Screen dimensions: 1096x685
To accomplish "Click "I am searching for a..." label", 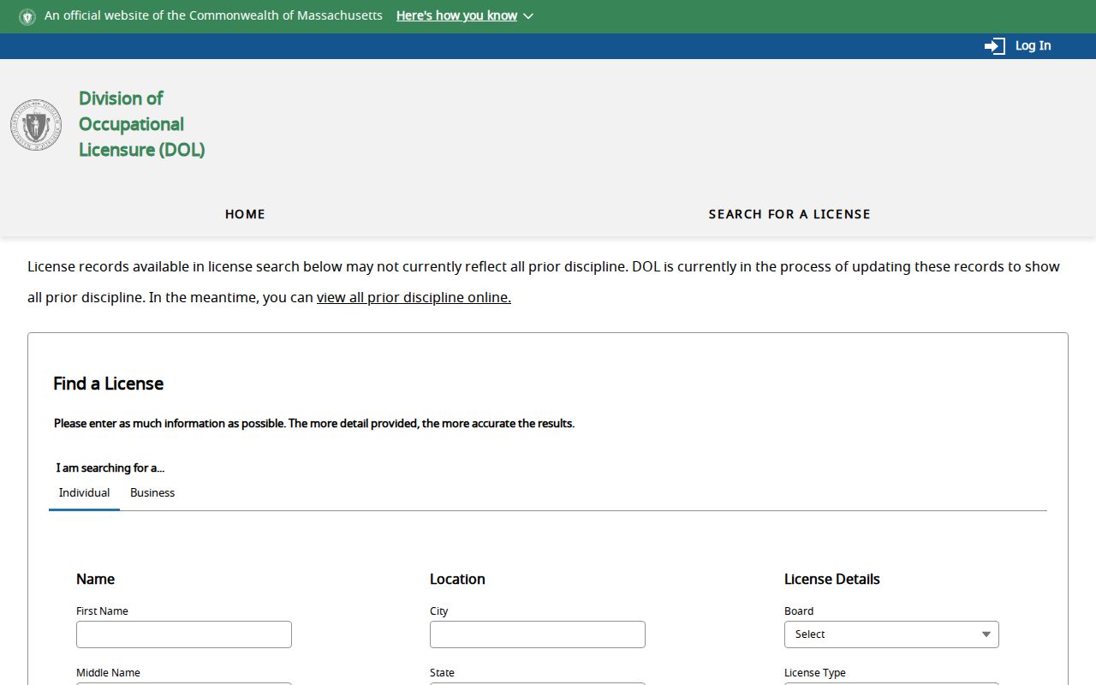I will tap(110, 468).
